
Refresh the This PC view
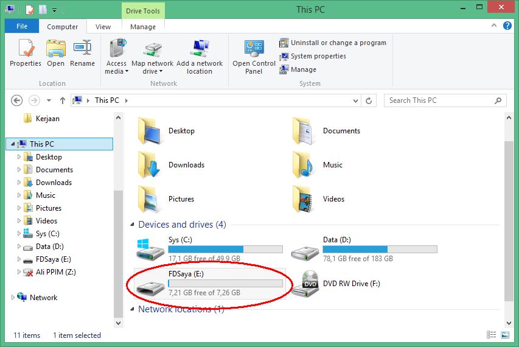point(369,100)
